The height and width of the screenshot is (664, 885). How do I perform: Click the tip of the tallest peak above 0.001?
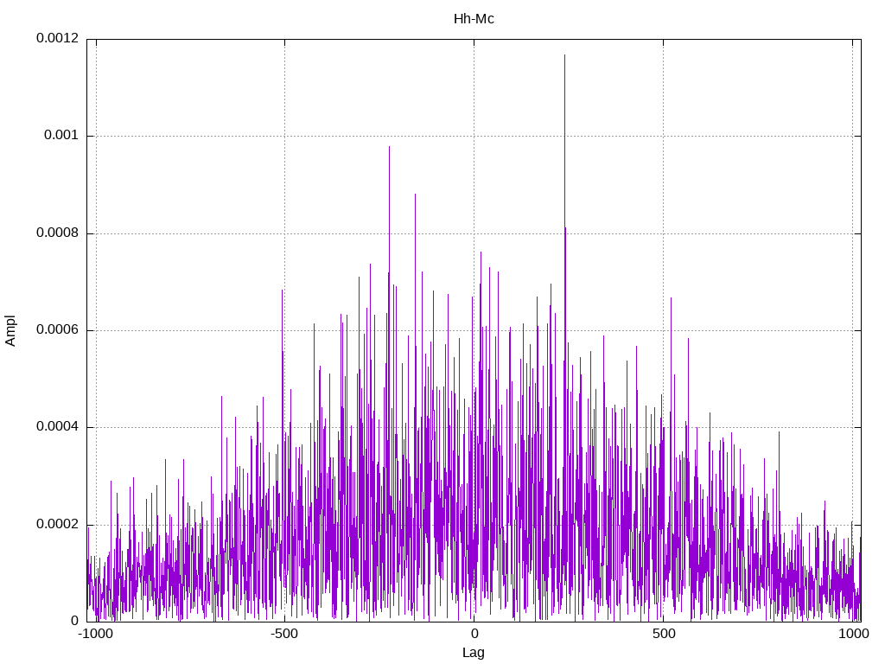coord(565,54)
